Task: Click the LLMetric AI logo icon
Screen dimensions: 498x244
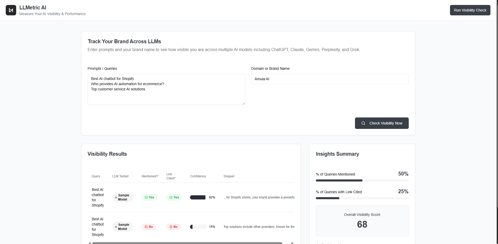Action: pos(11,10)
